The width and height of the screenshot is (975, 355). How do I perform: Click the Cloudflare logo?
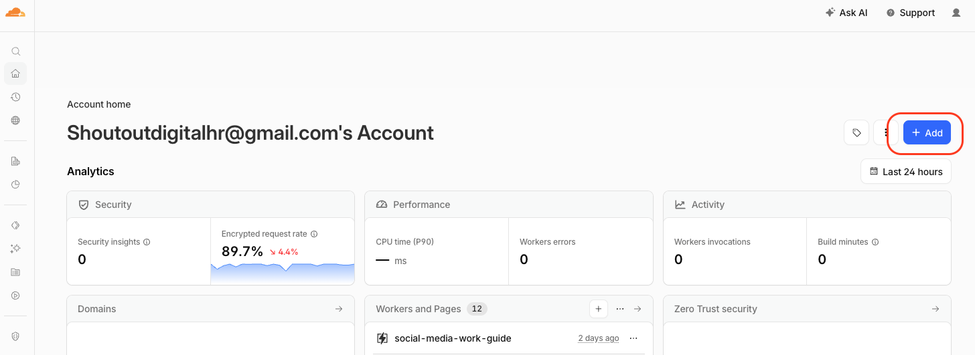tap(15, 13)
